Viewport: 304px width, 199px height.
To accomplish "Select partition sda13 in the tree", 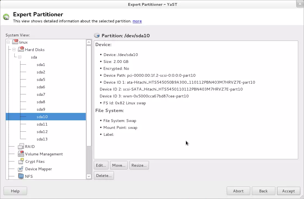I will coord(42,139).
